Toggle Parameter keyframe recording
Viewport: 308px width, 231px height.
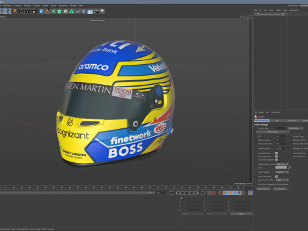pyautogui.click(x=239, y=193)
